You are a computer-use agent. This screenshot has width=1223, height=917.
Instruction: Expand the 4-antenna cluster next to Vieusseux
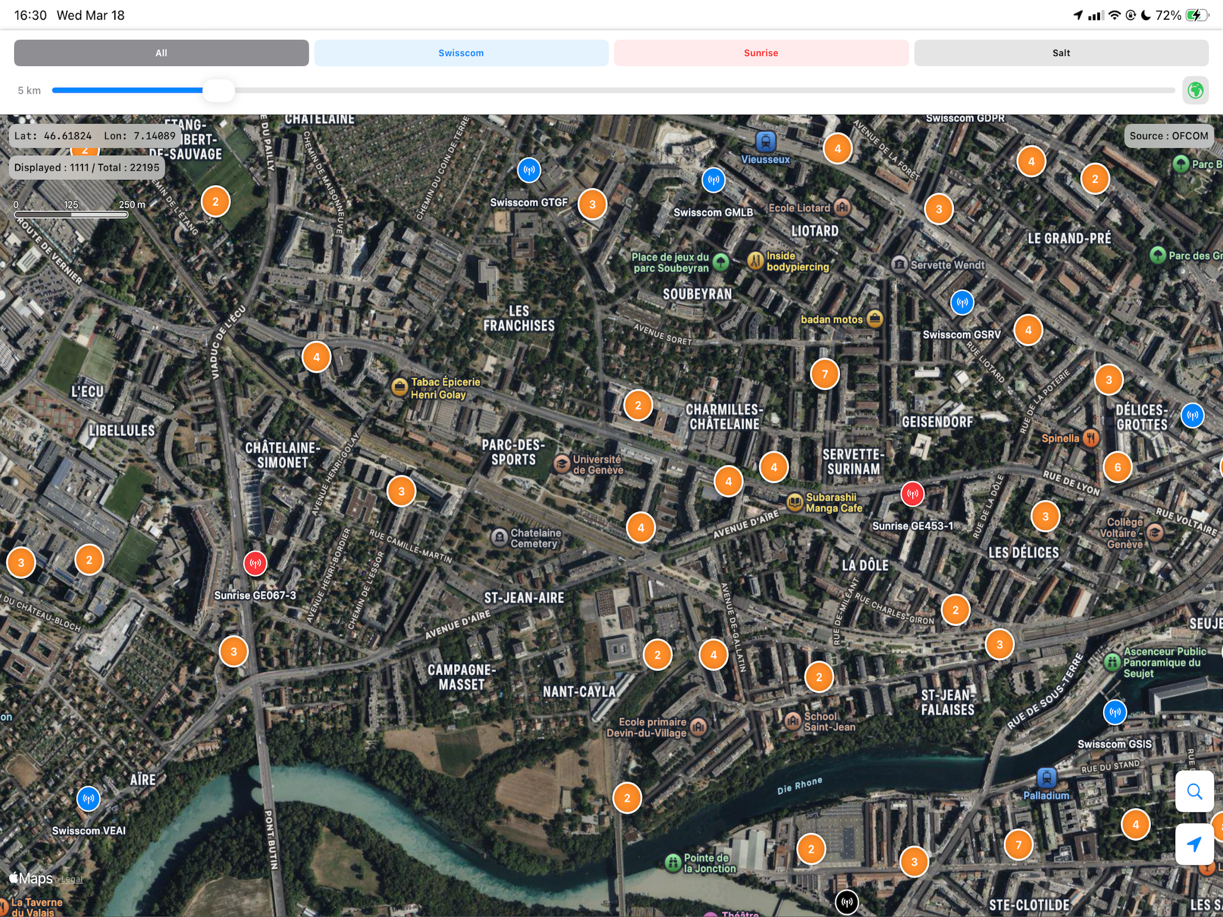838,149
